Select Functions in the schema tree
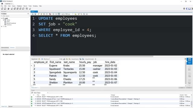 point(9,25)
